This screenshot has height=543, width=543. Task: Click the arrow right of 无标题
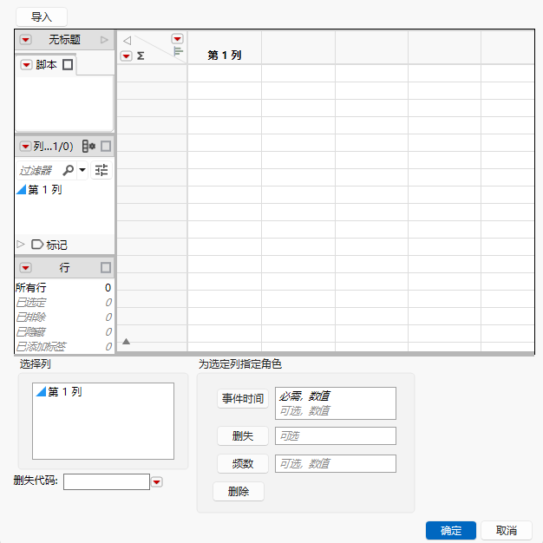point(104,40)
